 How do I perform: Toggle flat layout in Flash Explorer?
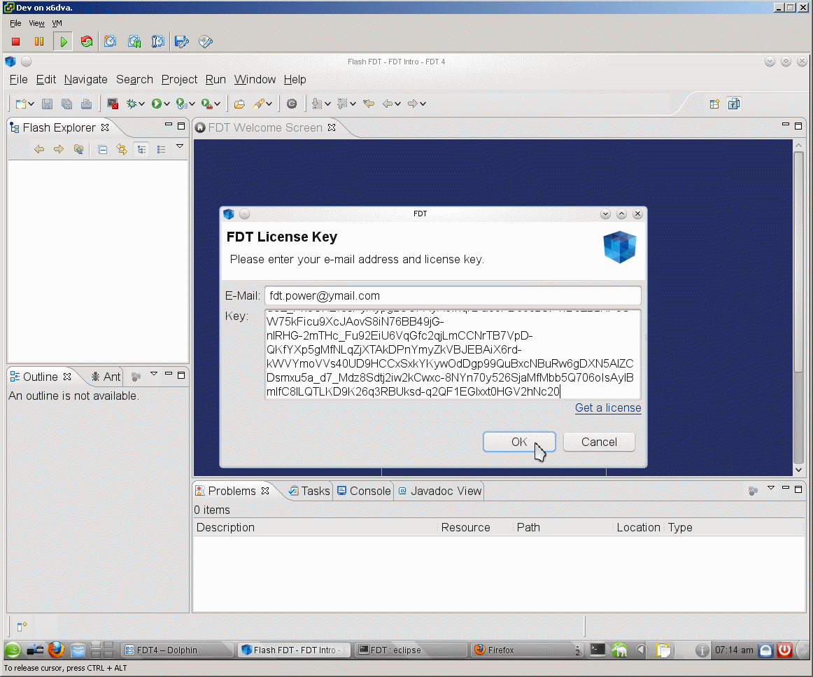click(161, 149)
